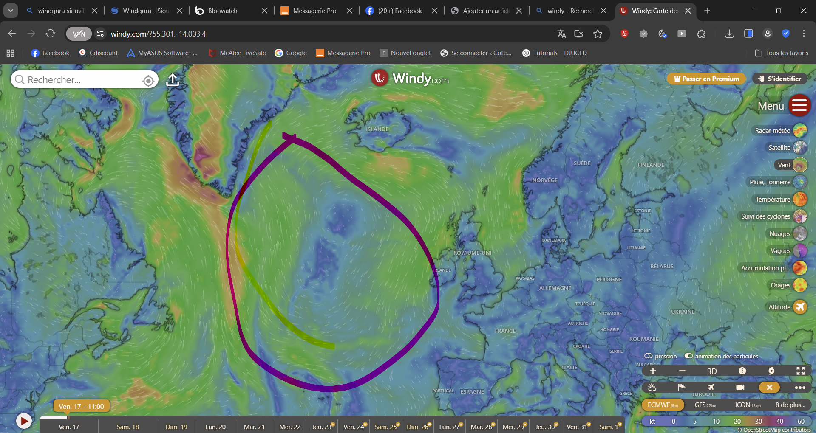The image size is (816, 433).
Task: Open the extensions puzzle icon
Action: tap(701, 34)
